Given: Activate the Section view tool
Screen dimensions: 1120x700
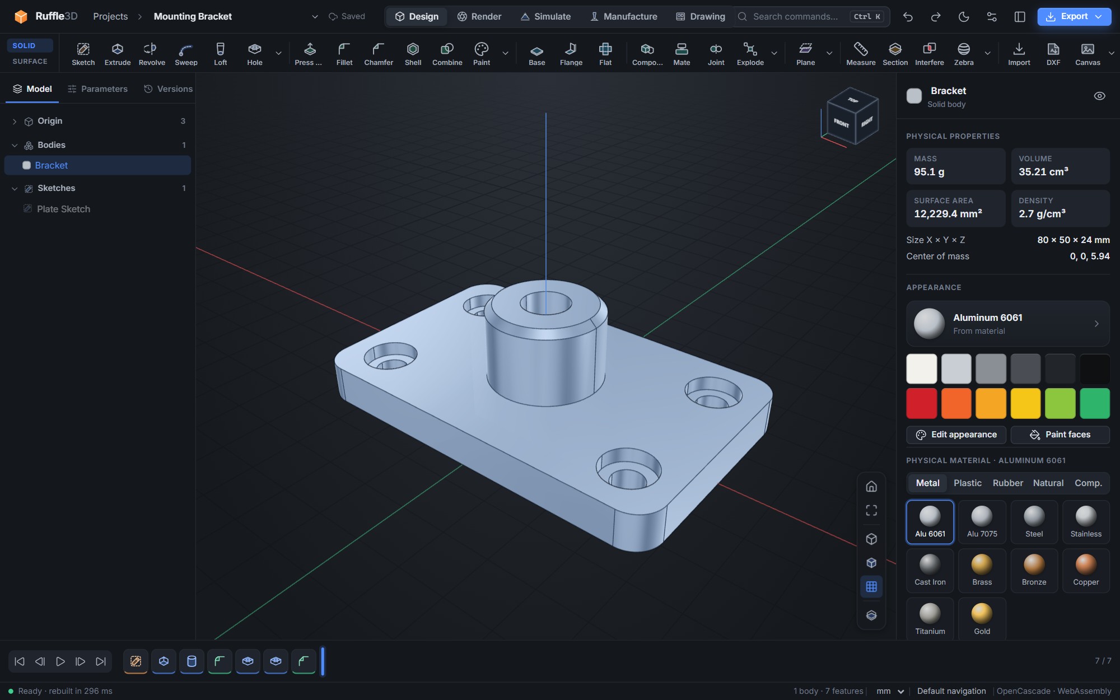Looking at the screenshot, I should [x=895, y=54].
